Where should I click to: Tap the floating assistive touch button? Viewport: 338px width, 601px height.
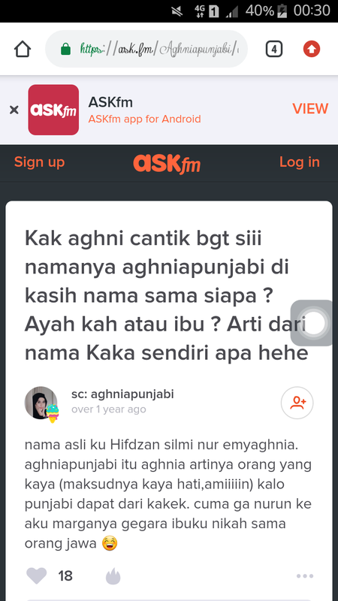pos(314,323)
